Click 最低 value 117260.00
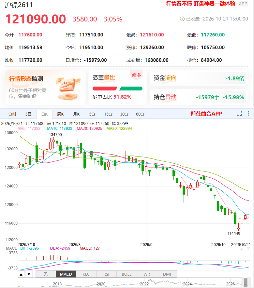This screenshot has height=288, width=254. [x=213, y=35]
